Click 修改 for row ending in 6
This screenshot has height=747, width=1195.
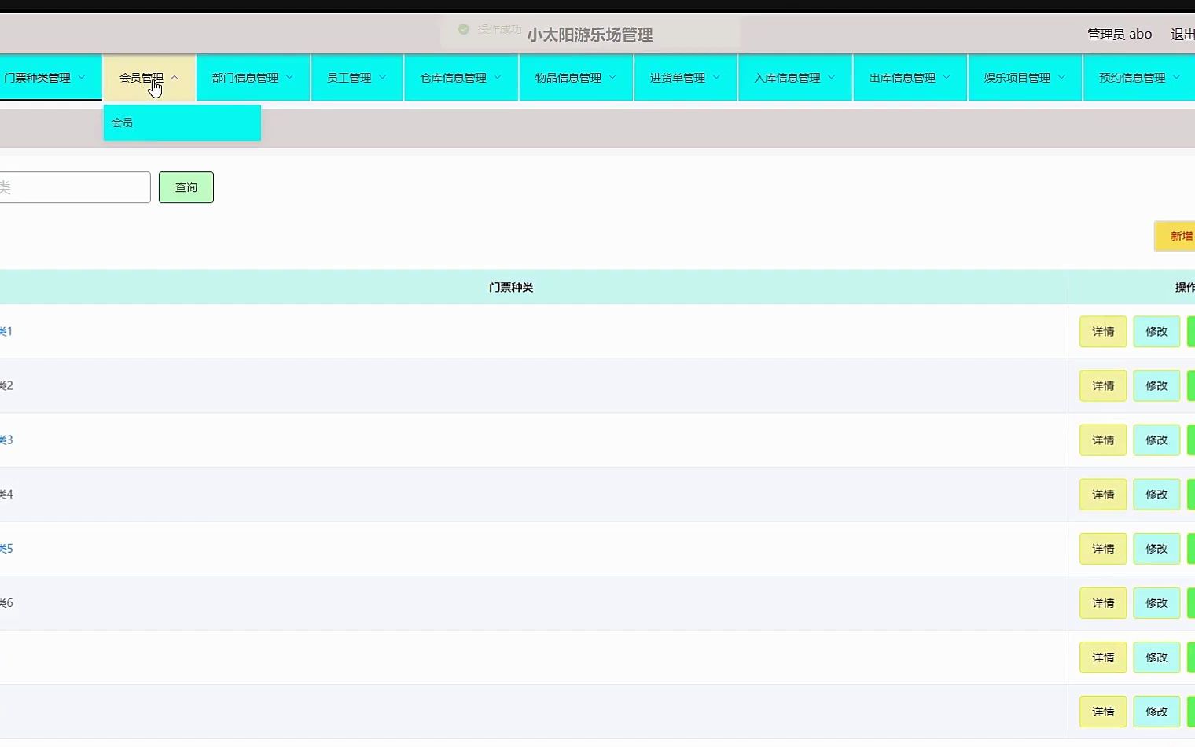(1156, 603)
